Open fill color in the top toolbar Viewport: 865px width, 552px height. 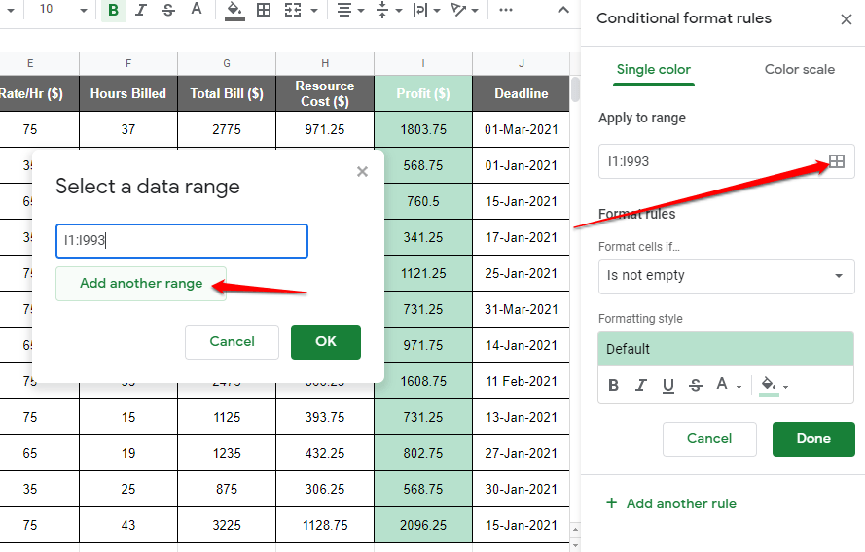235,10
